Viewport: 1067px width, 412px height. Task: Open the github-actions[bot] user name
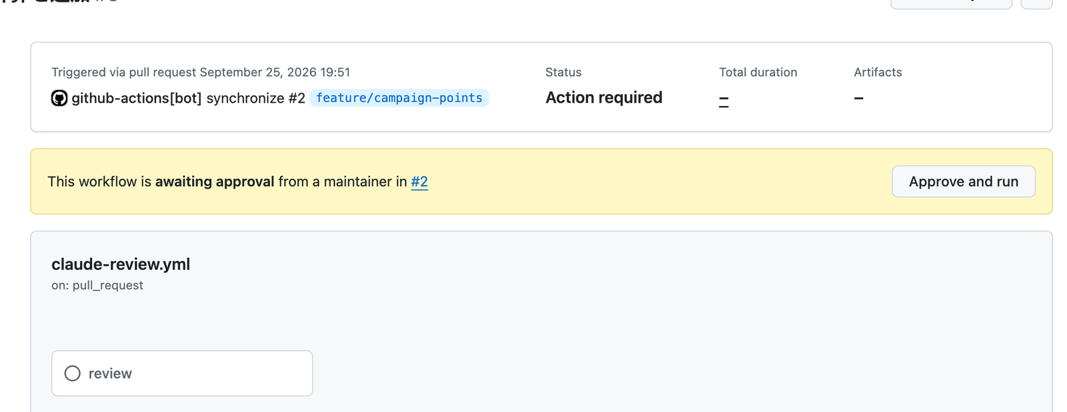coord(137,98)
